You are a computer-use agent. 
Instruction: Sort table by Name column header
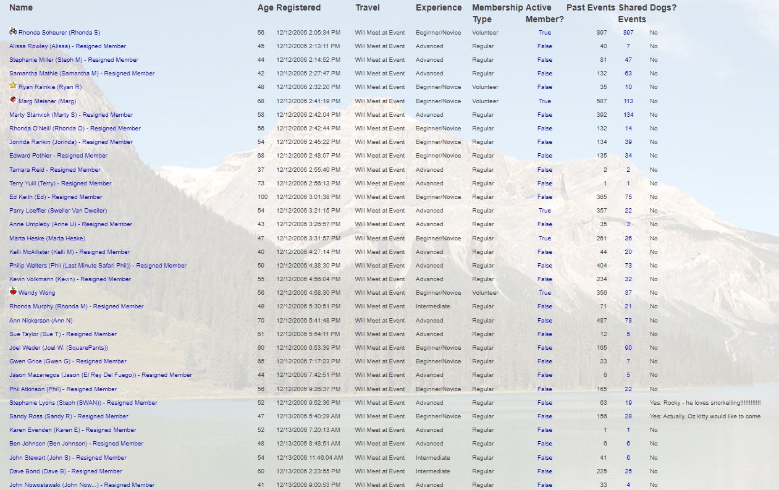pyautogui.click(x=21, y=8)
